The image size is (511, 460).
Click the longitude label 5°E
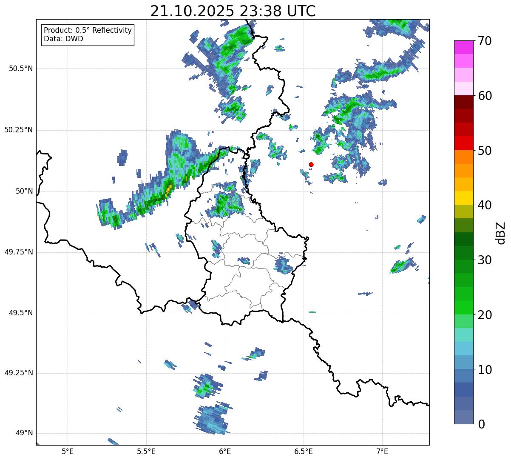click(68, 451)
